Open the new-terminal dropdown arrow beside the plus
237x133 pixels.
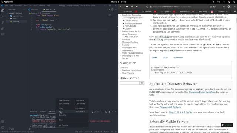click(x=103, y=112)
